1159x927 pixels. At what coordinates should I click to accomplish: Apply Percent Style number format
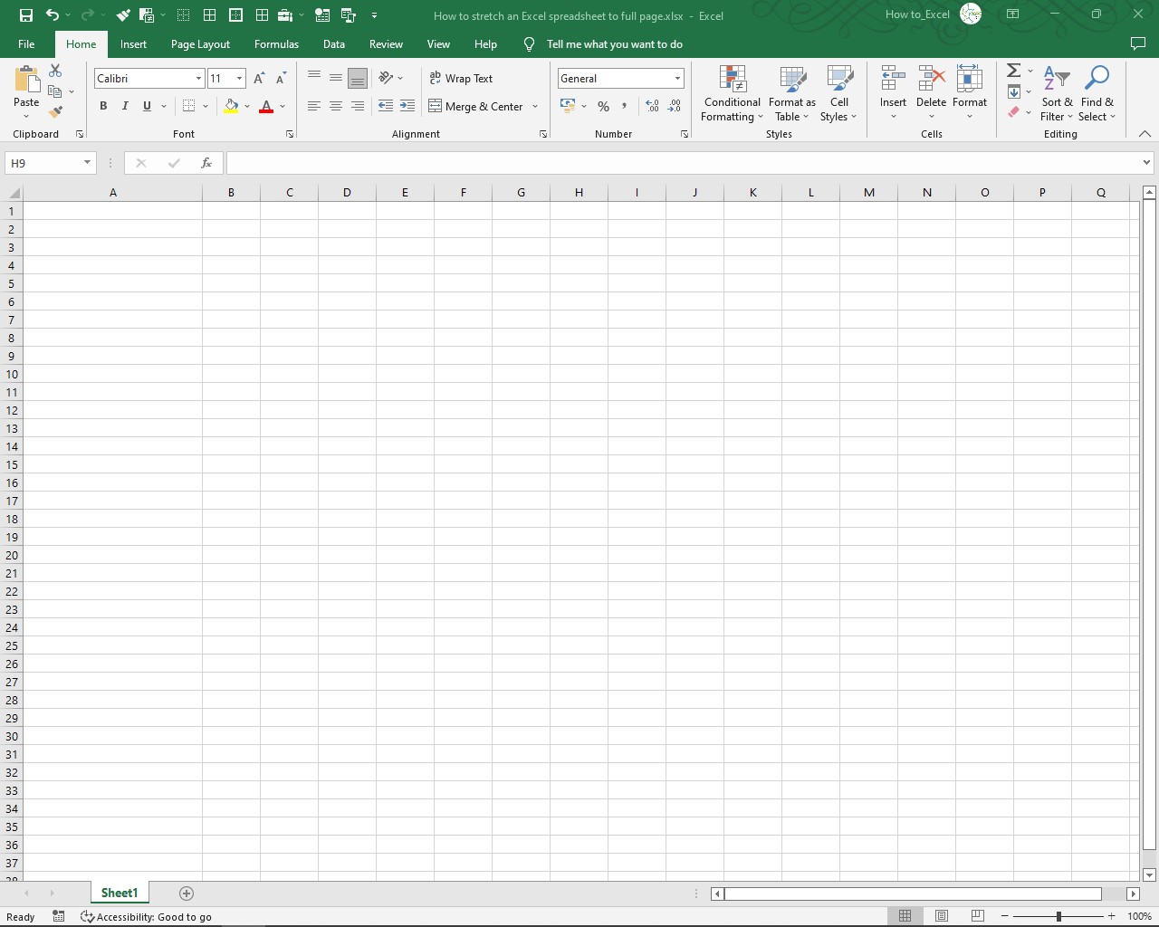603,106
